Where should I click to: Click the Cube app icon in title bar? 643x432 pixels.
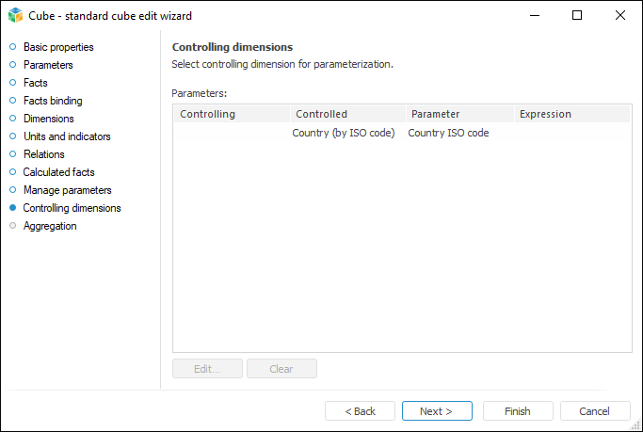pos(15,15)
